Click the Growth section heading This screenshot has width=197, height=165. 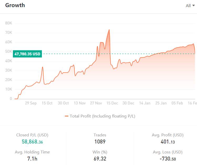click(x=15, y=5)
